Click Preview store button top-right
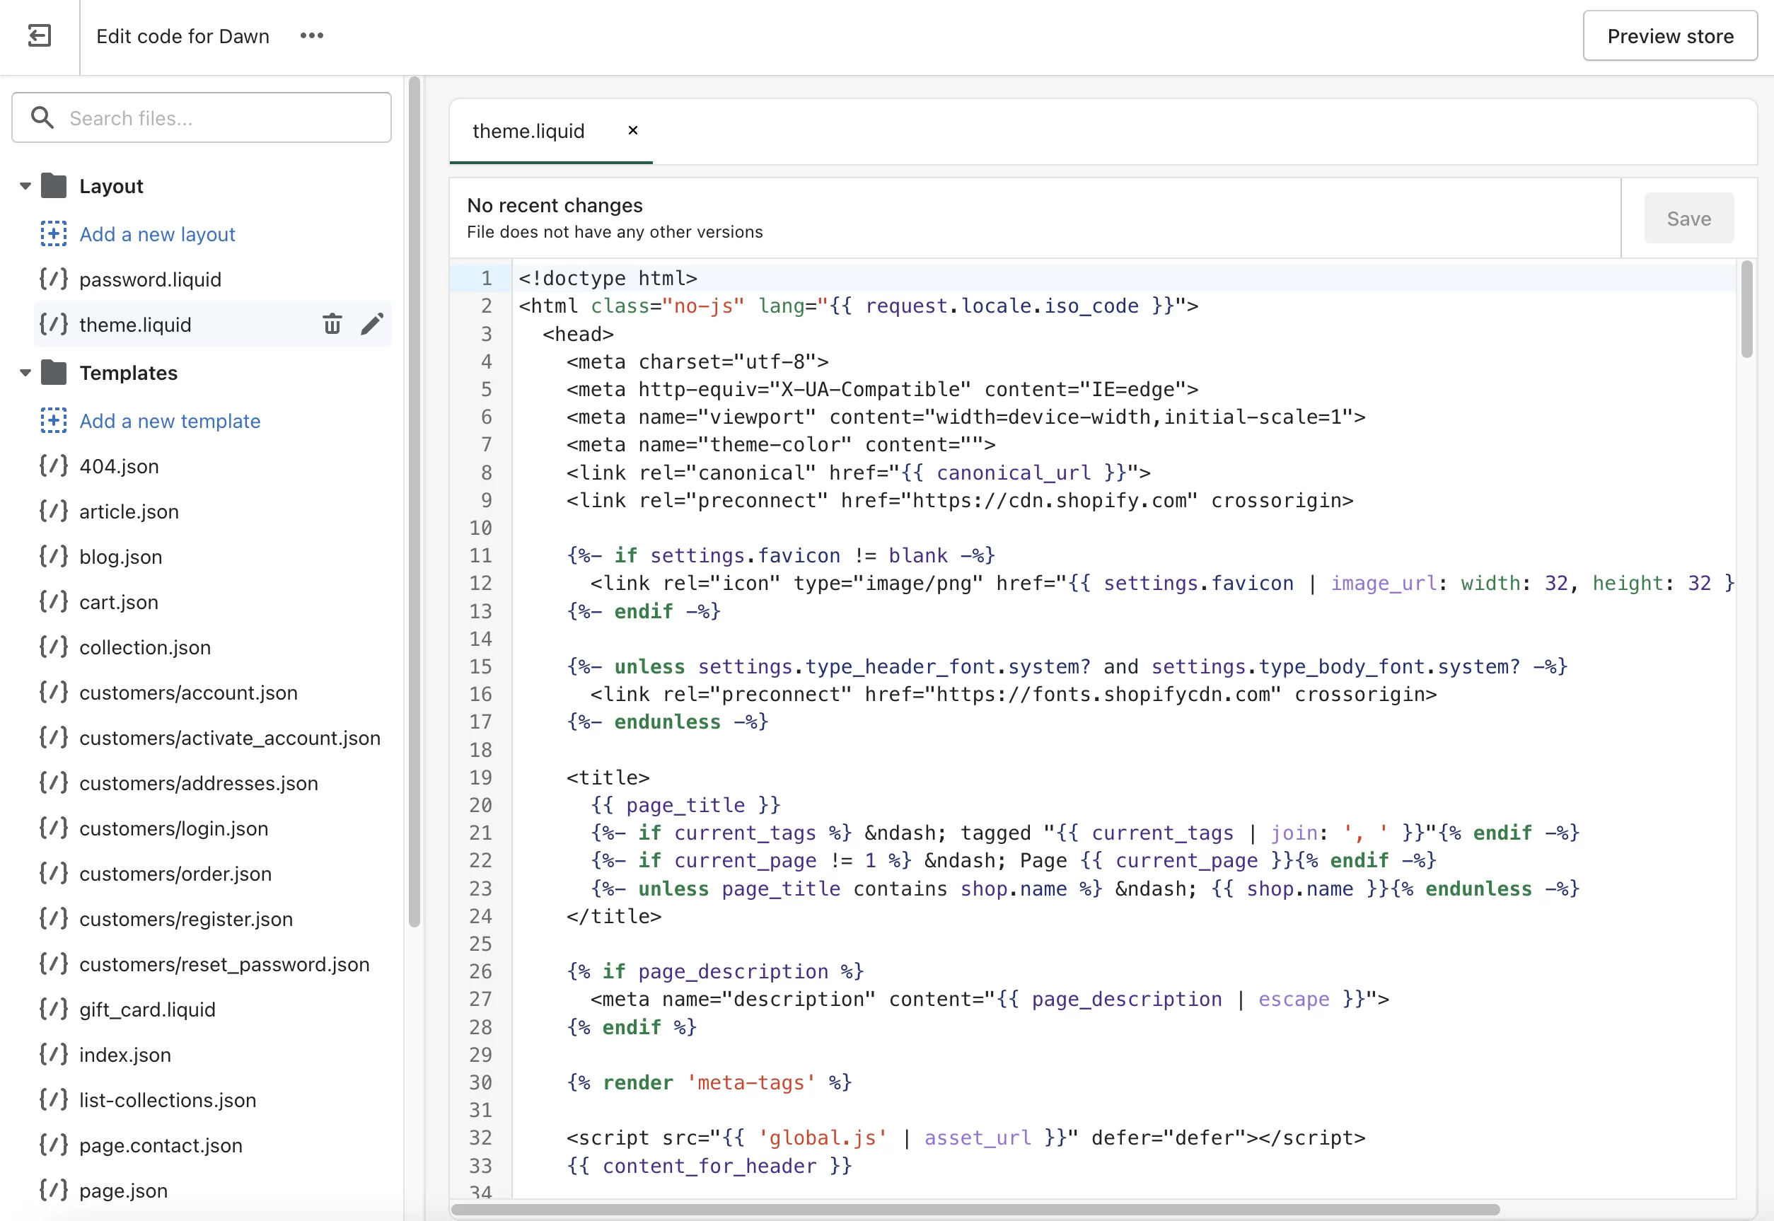1774x1221 pixels. (x=1670, y=36)
